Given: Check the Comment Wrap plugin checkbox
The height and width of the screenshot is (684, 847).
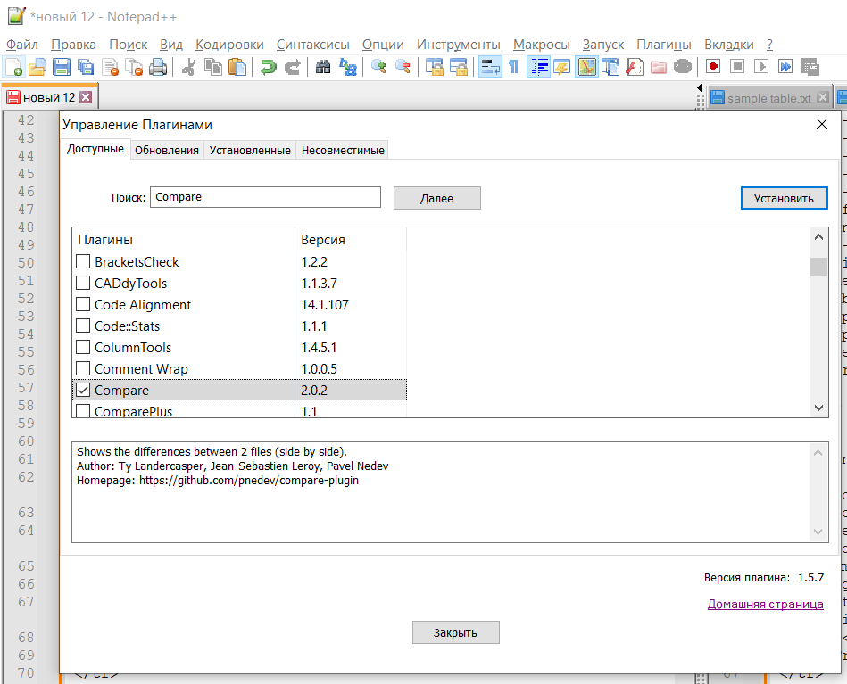Looking at the screenshot, I should [83, 368].
